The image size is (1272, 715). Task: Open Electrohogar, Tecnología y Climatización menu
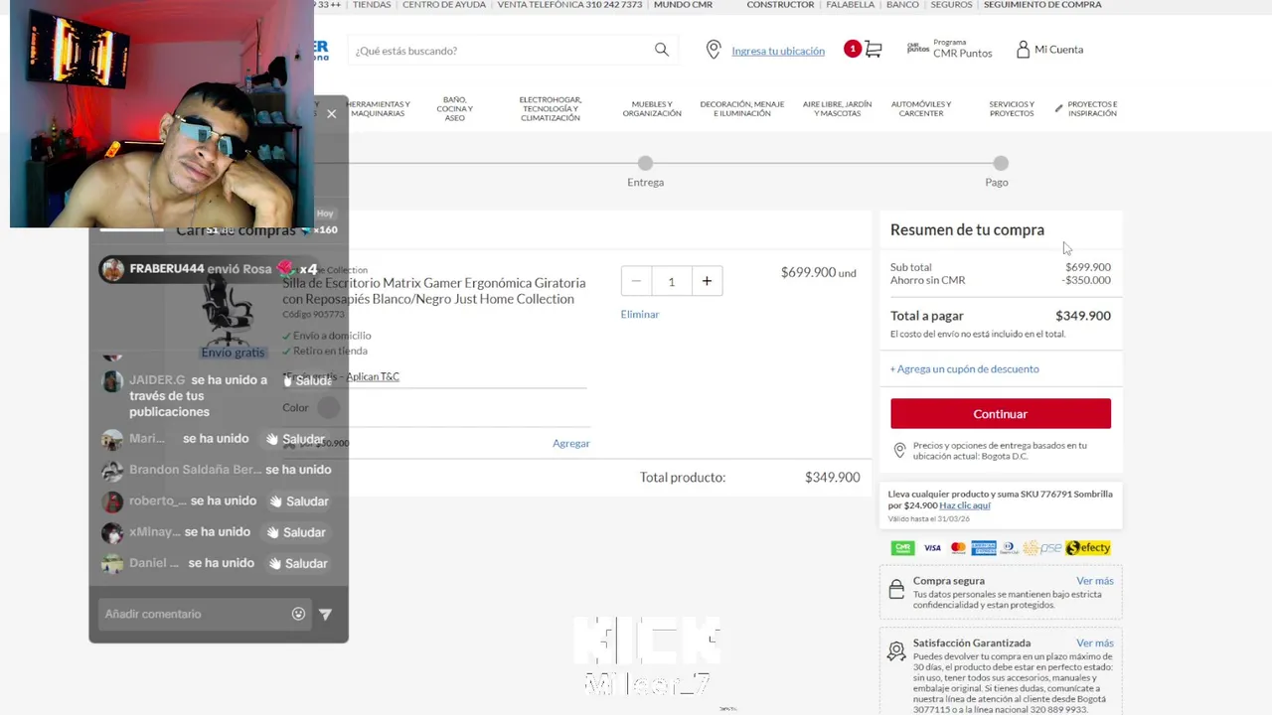[551, 108]
